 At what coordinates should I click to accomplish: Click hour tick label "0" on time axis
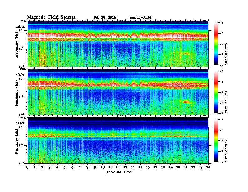point(27,168)
